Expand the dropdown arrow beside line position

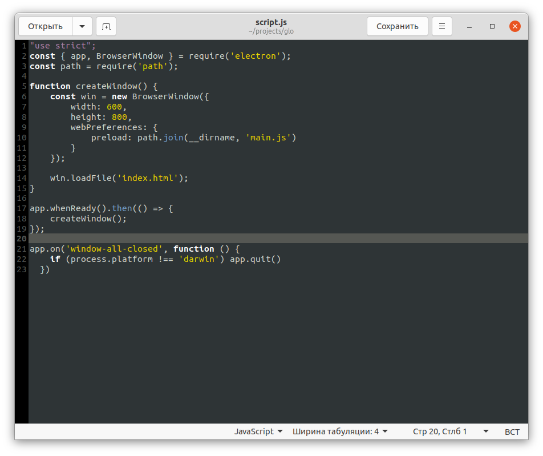tap(486, 431)
